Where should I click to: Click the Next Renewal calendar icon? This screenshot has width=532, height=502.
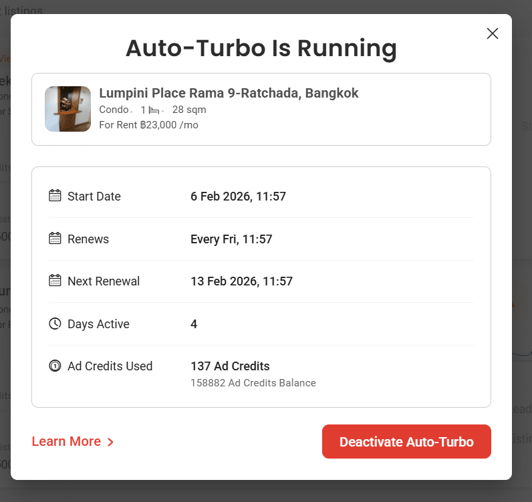pyautogui.click(x=55, y=281)
